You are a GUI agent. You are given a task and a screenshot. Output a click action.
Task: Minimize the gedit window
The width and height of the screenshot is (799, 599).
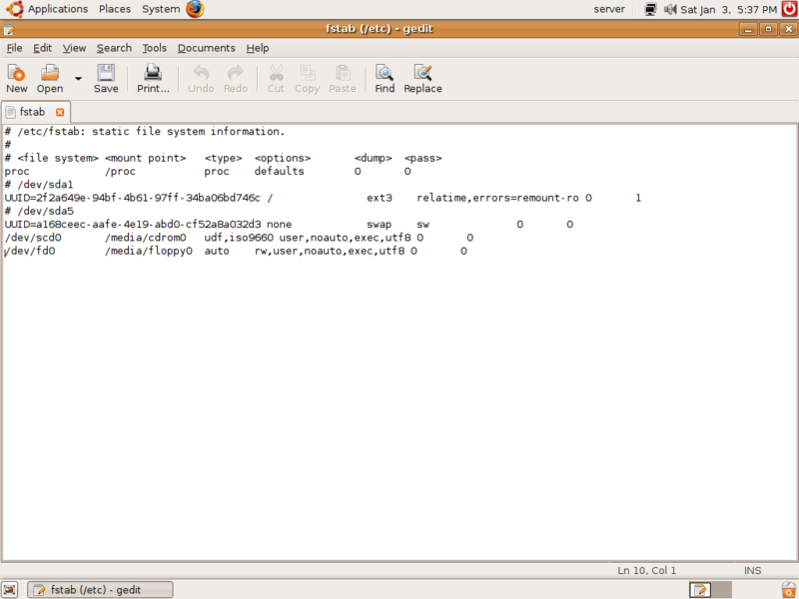click(747, 29)
